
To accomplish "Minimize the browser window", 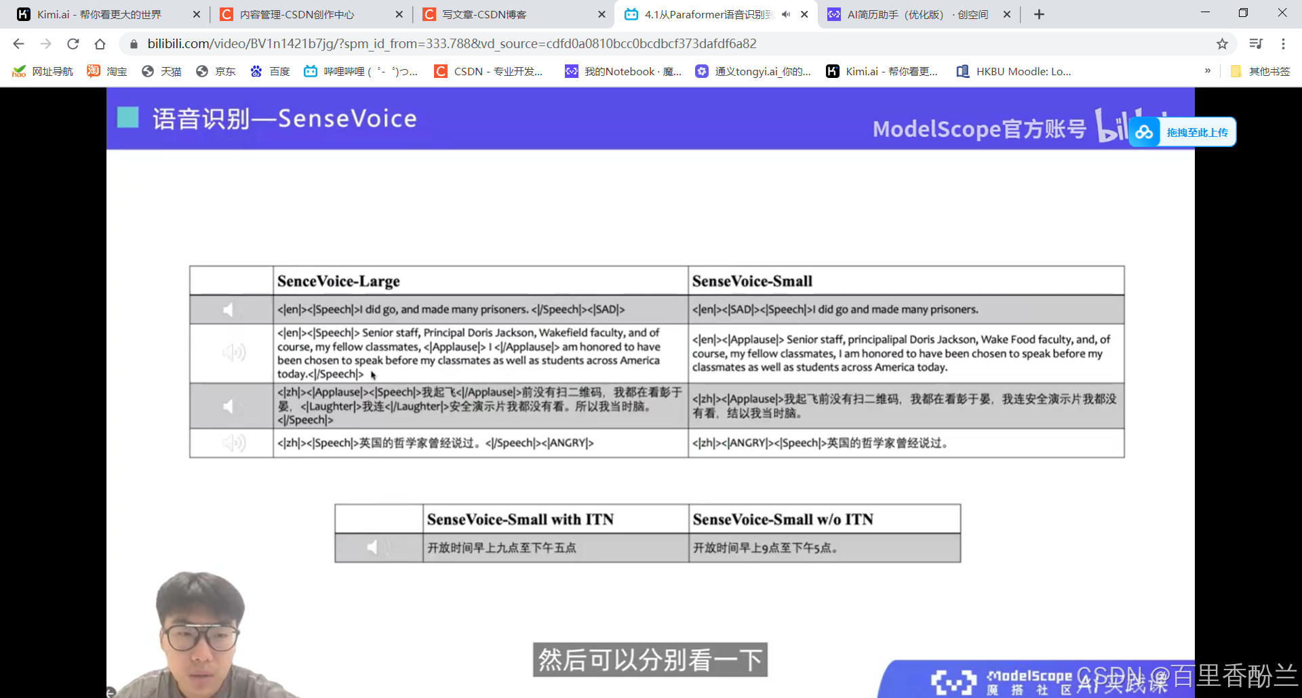I will pos(1205,13).
